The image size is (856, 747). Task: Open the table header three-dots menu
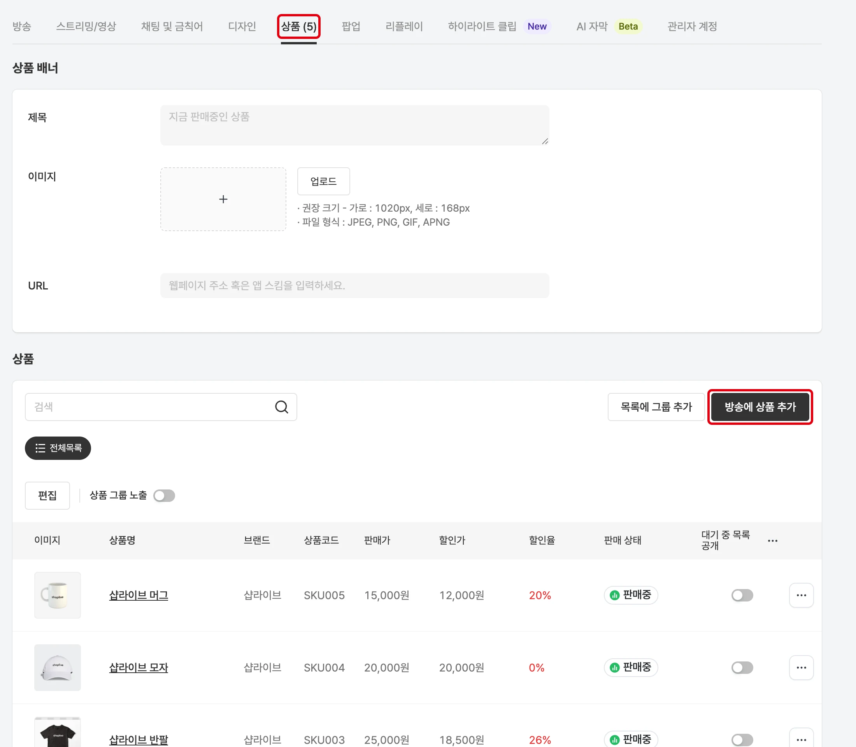point(772,541)
